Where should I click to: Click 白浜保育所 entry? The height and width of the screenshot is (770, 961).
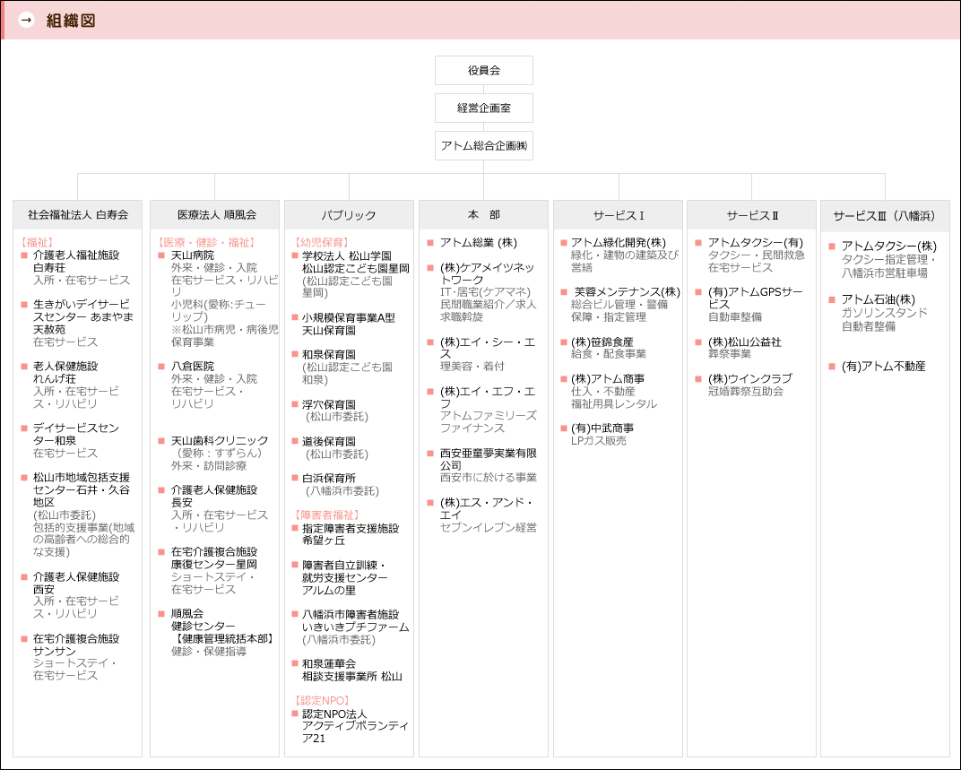pos(328,478)
